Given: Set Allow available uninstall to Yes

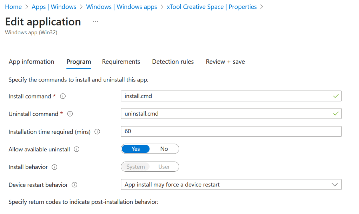Looking at the screenshot, I should tap(136, 149).
